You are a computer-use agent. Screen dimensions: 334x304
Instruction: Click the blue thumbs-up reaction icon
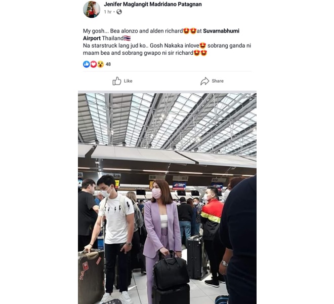coord(86,64)
